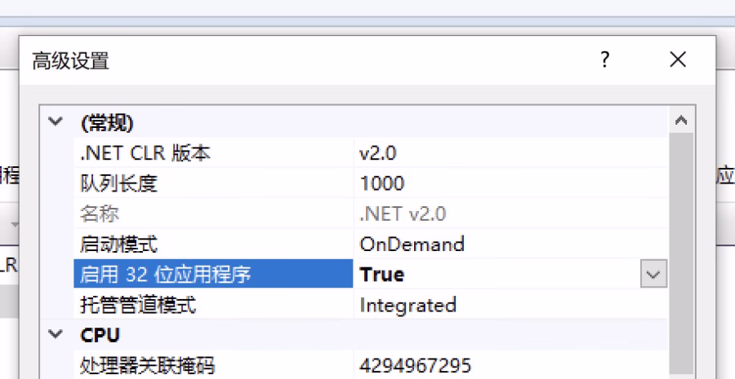The image size is (735, 379).
Task: Click the bold True value field
Action: point(382,275)
